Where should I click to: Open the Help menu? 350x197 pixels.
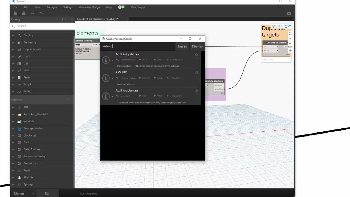coord(109,7)
